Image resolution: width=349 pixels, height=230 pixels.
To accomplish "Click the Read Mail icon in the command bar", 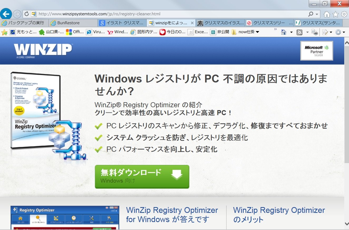I will pos(314,32).
